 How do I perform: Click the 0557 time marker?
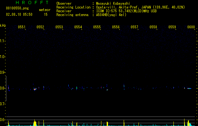coord(134,27)
